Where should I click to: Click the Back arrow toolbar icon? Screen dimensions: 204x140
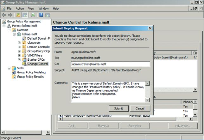[x=4, y=15]
